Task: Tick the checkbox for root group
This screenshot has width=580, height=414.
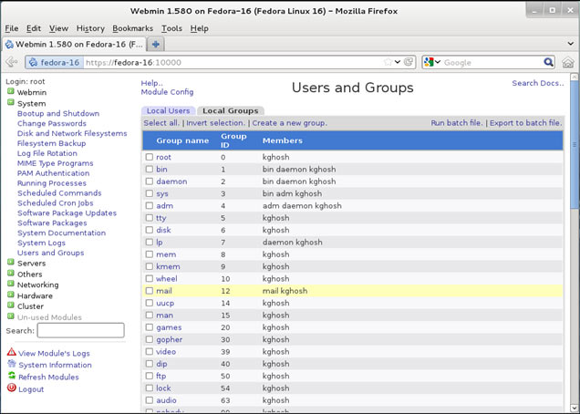Action: [149, 157]
